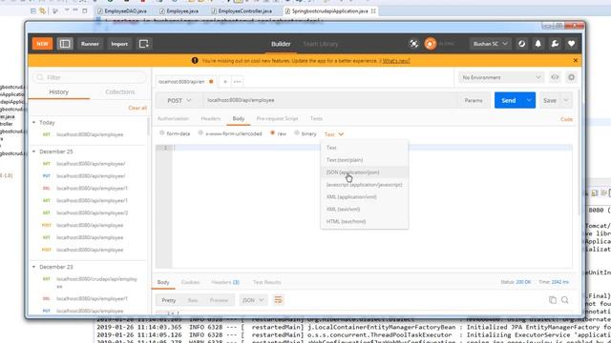Open the Runner

point(90,44)
